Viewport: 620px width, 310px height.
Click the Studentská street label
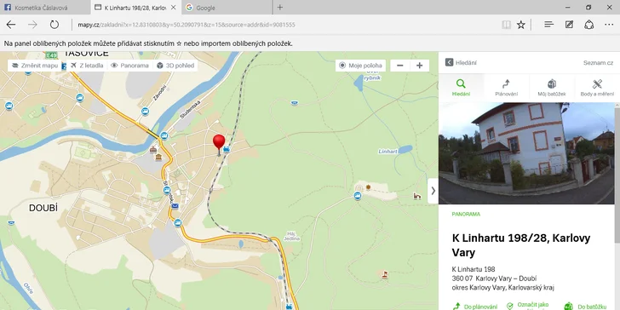point(190,110)
